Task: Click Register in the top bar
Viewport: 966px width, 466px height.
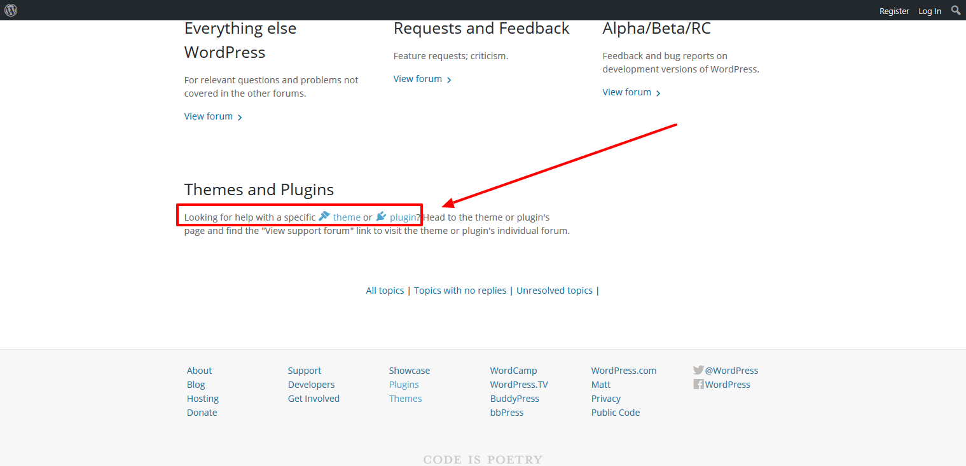Action: coord(894,11)
